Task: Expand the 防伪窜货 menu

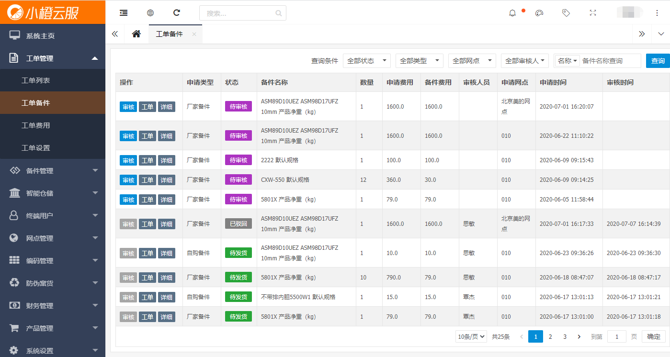Action: click(x=53, y=283)
